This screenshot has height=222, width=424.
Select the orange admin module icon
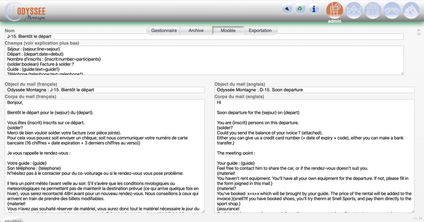[x=334, y=10]
